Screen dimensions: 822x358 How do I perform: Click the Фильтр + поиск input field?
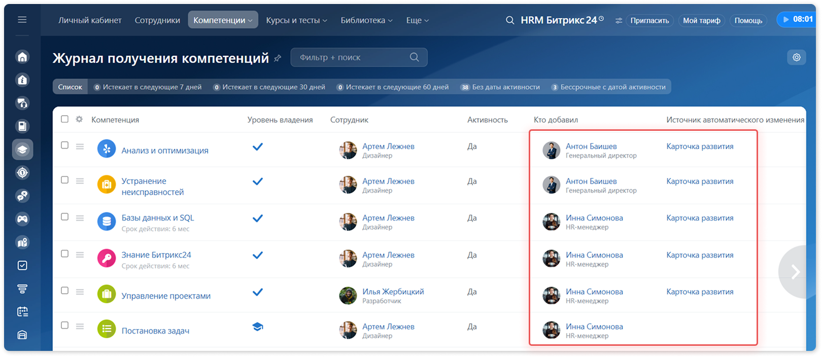[359, 57]
